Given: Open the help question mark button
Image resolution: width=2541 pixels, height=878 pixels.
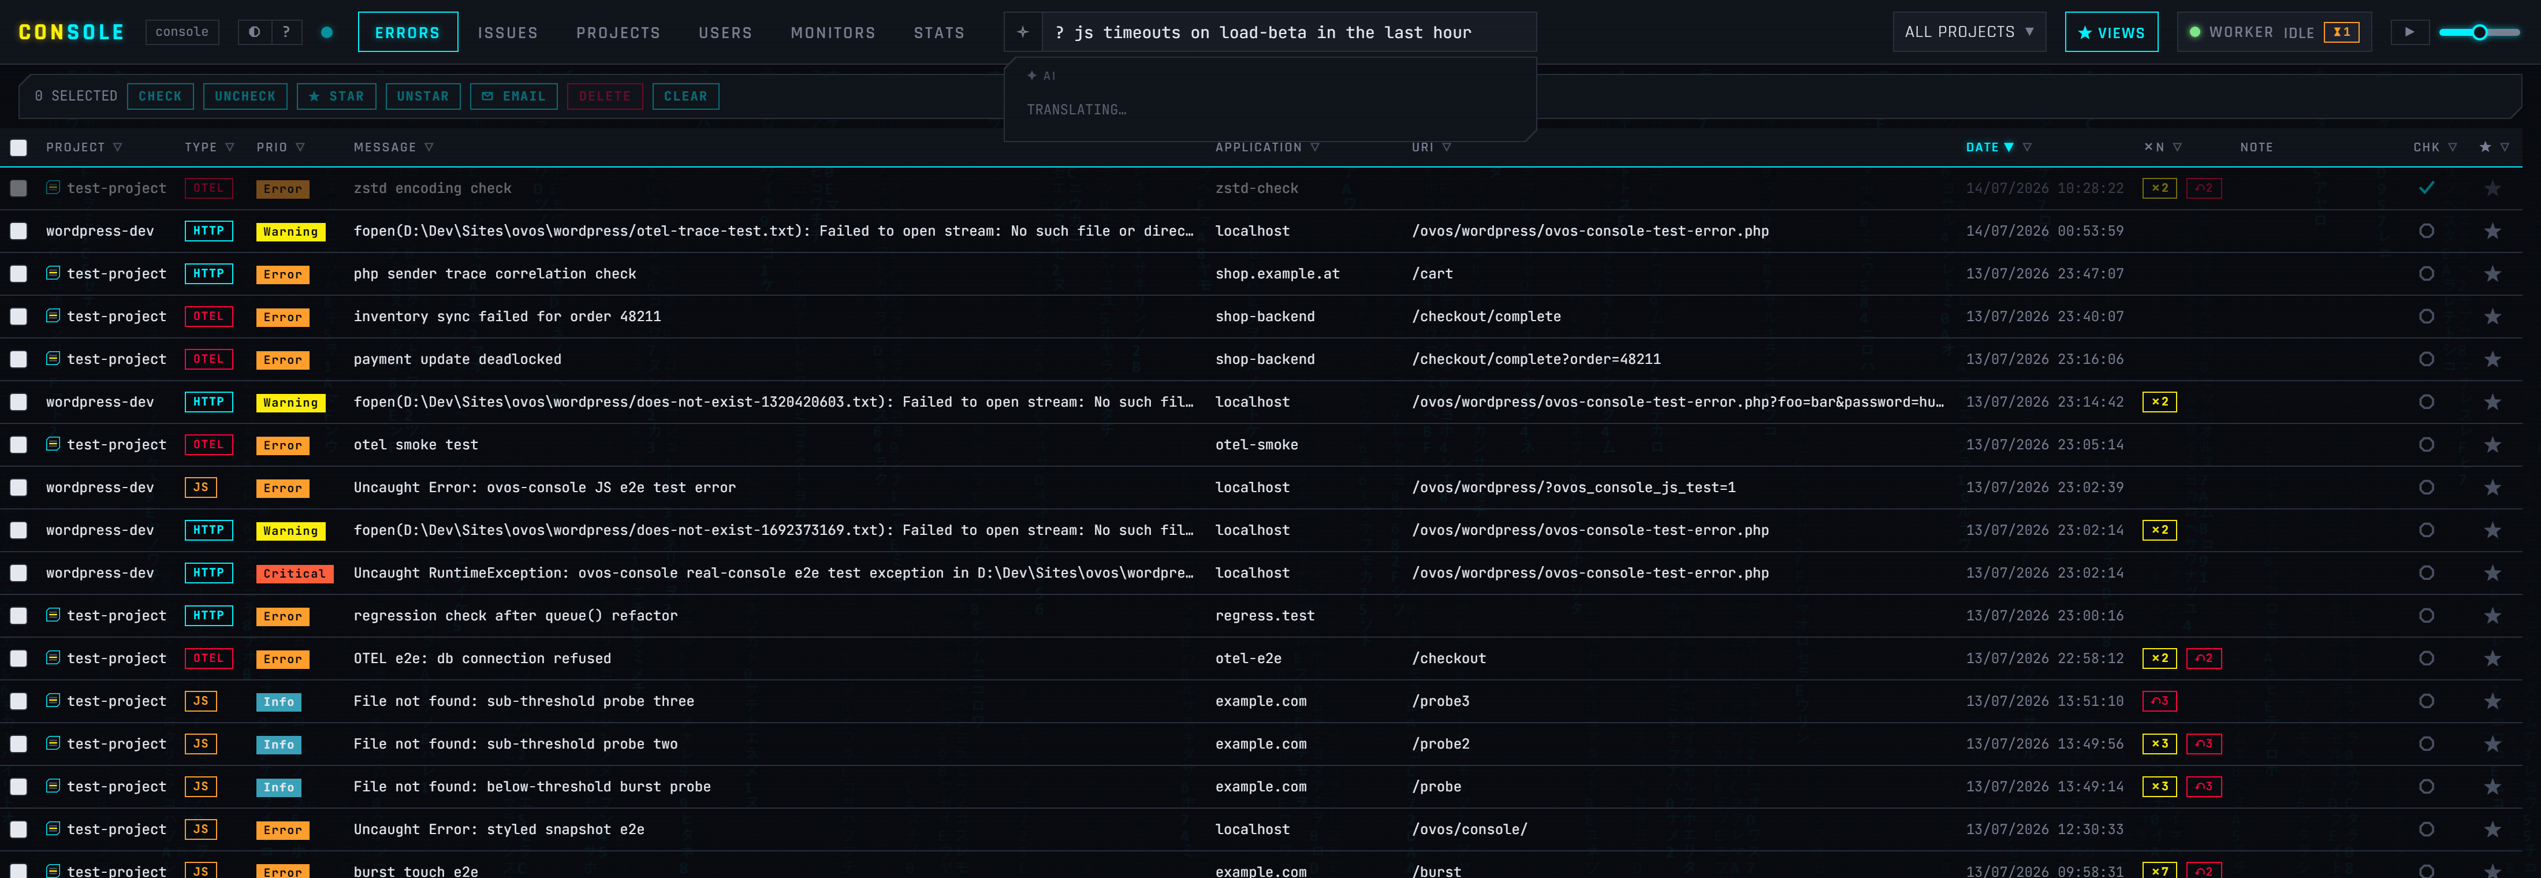Looking at the screenshot, I should tap(286, 32).
